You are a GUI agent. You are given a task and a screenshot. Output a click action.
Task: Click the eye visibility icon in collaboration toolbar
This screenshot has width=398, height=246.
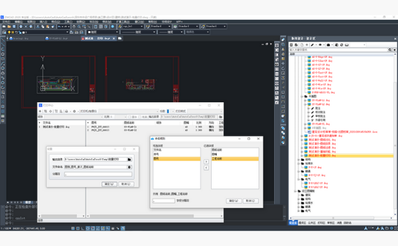[x=320, y=45]
